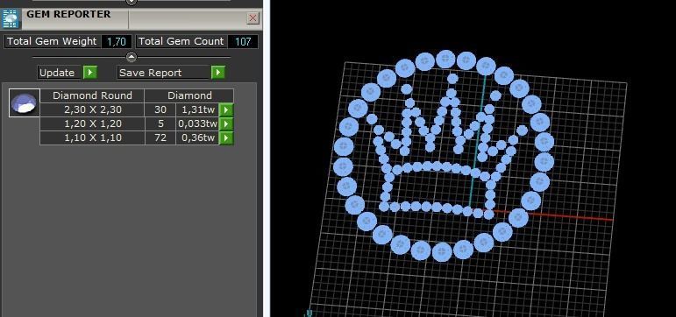Click the quantity cell showing 30
Viewport: 676px width, 317px height.
click(x=160, y=109)
